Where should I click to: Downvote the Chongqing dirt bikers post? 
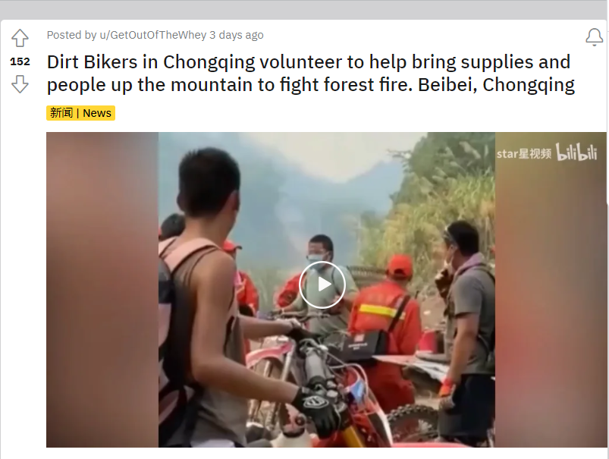coord(20,84)
